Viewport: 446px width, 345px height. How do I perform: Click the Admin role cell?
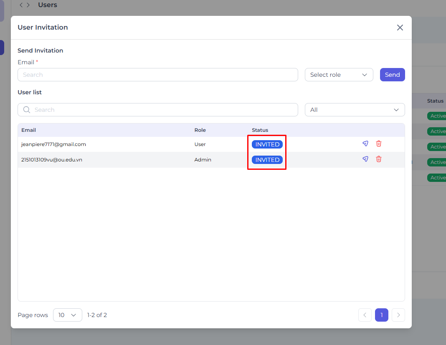point(203,160)
